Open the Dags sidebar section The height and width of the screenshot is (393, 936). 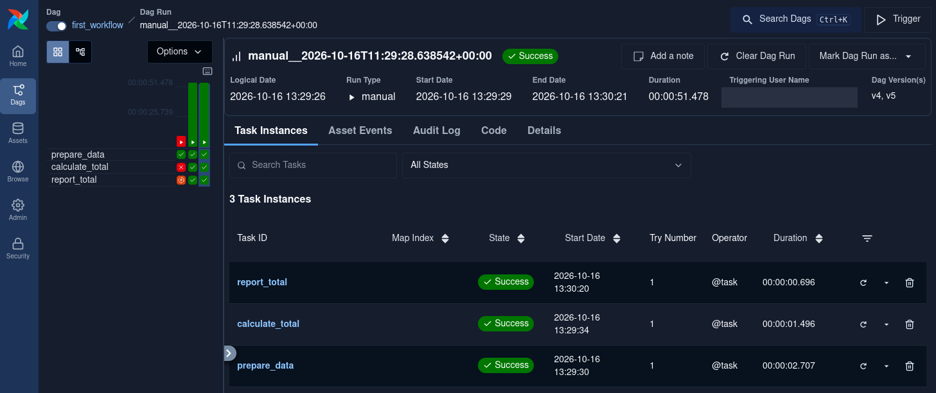18,95
